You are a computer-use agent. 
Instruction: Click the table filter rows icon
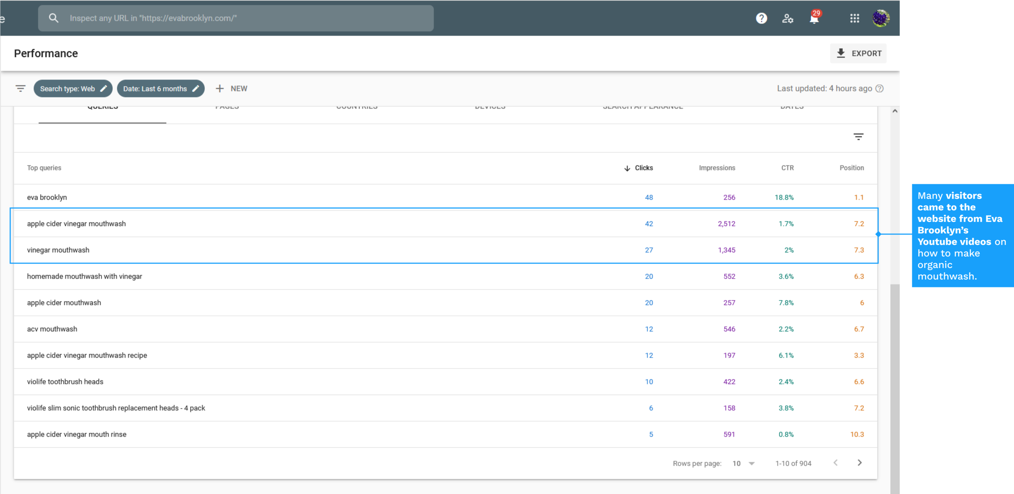pos(858,137)
